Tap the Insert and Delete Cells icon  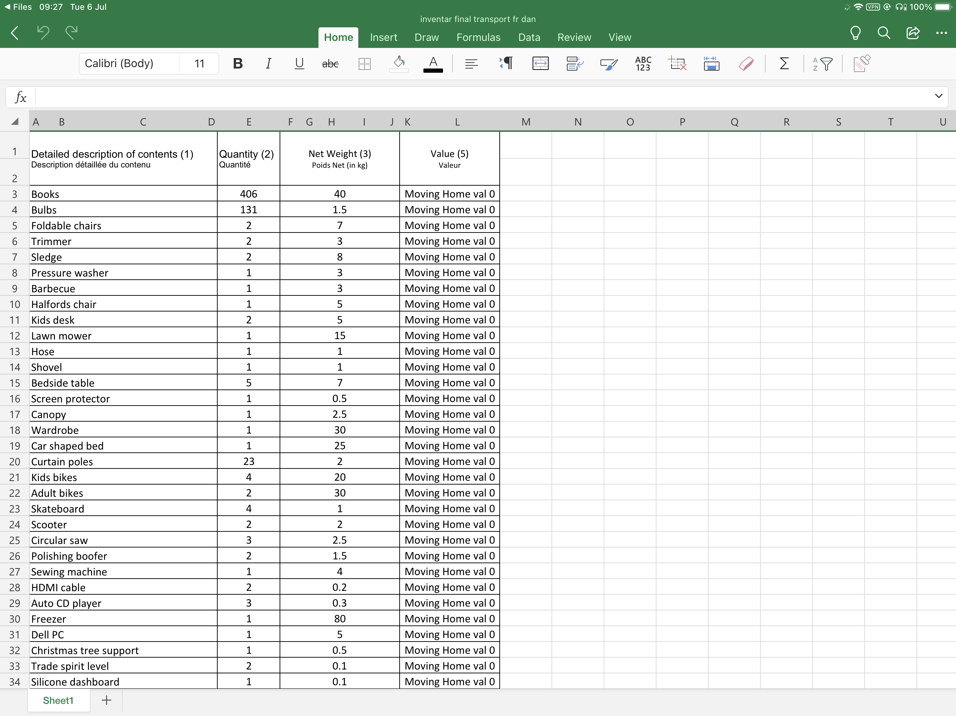(677, 64)
